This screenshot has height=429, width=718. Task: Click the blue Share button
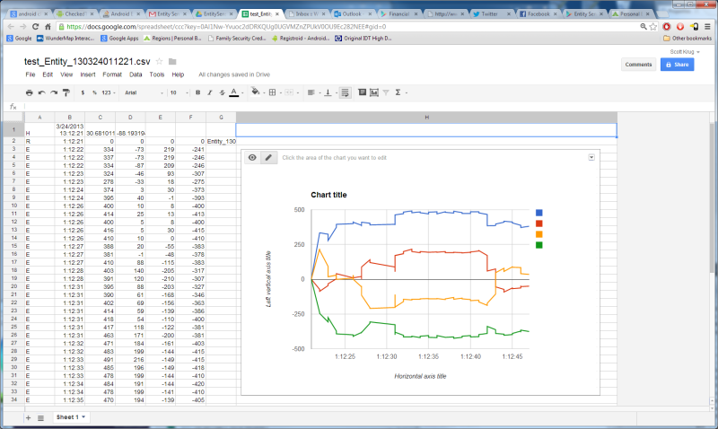click(678, 65)
